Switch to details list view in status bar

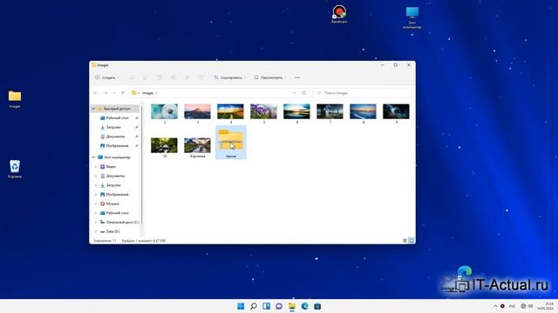pos(405,241)
